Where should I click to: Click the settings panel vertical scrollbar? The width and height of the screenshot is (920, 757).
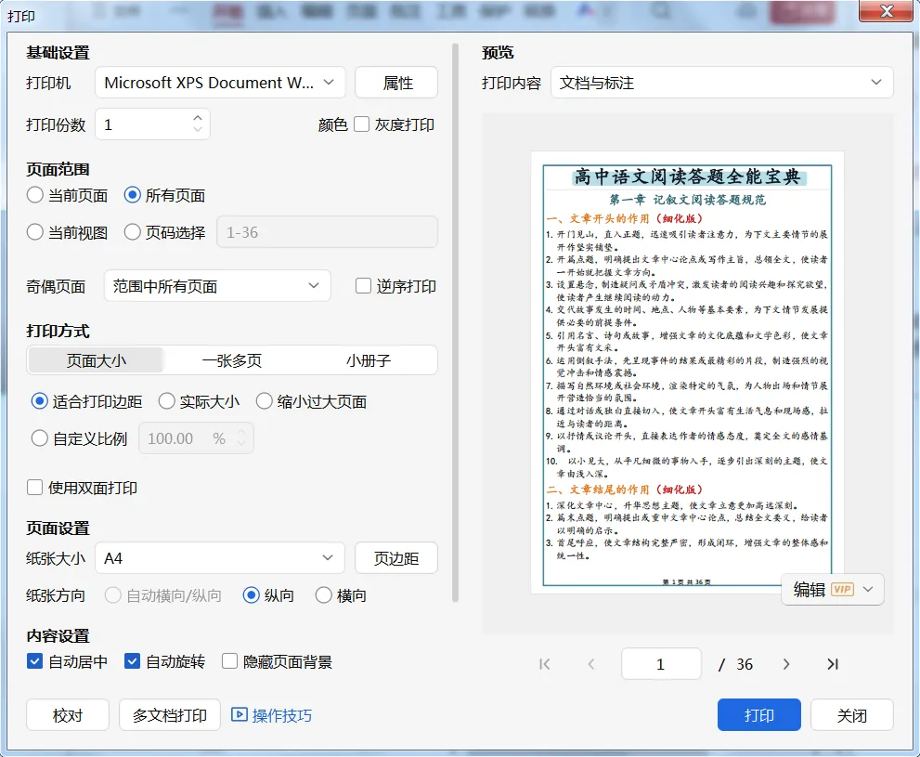coord(455,322)
